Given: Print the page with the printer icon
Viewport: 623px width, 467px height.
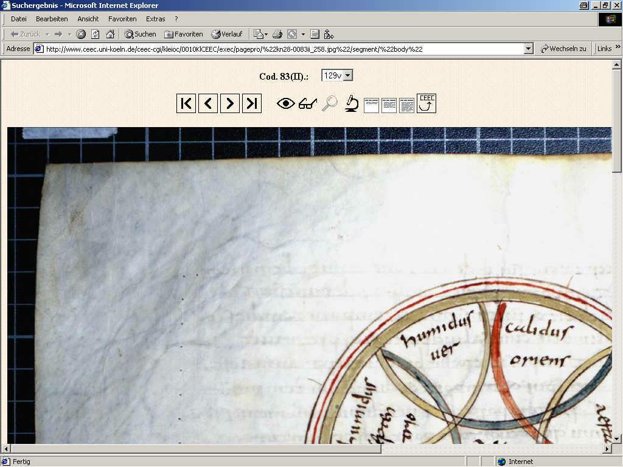Looking at the screenshot, I should click(x=277, y=34).
